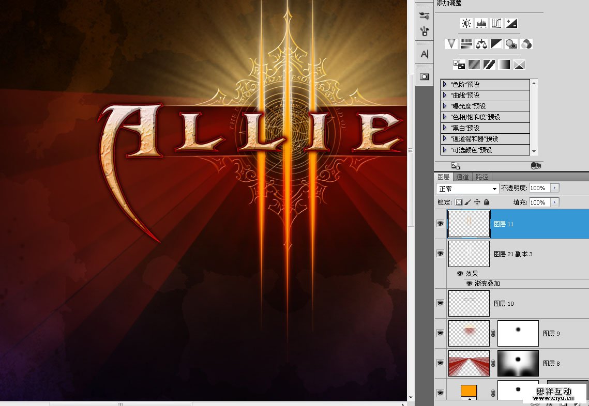Add a Threshold adjustment
589x406 pixels.
point(489,65)
